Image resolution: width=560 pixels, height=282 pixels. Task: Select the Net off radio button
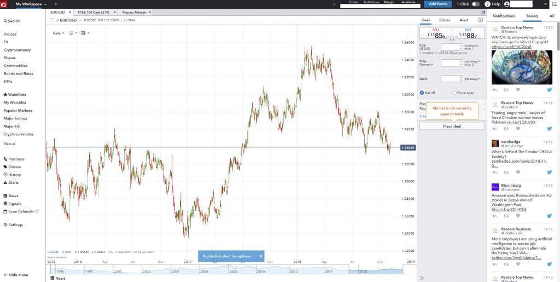(x=422, y=93)
